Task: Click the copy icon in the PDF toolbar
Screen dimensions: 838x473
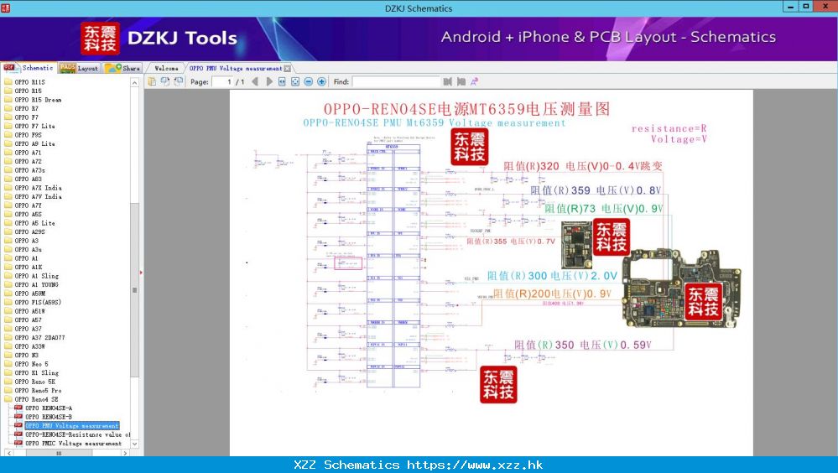Action: (152, 82)
